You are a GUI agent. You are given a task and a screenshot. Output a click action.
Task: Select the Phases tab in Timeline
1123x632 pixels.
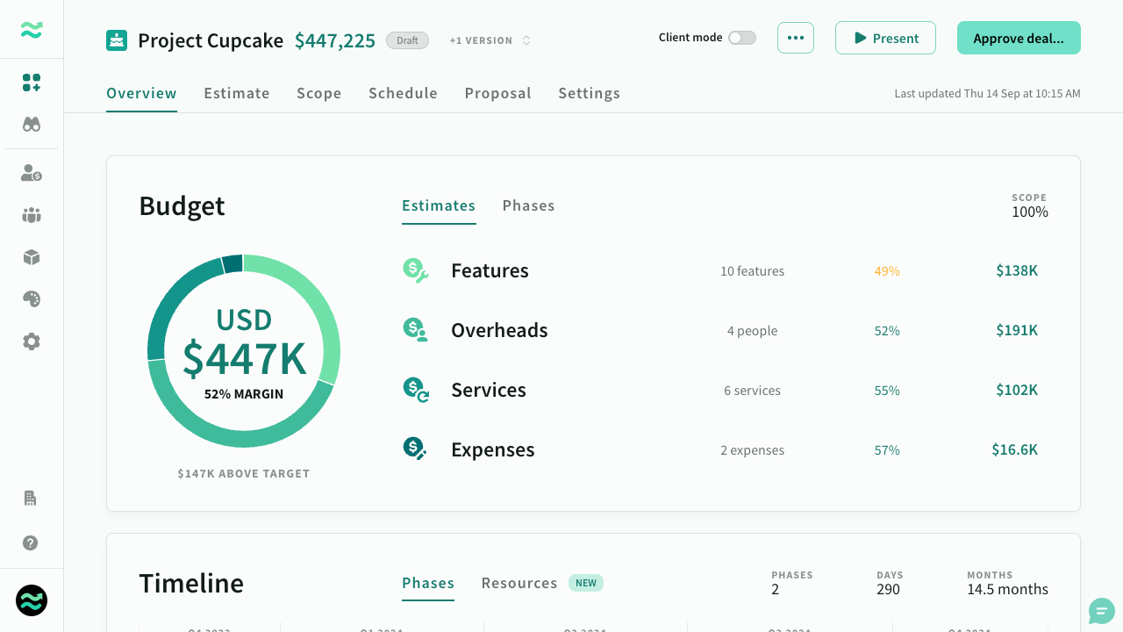click(x=428, y=583)
